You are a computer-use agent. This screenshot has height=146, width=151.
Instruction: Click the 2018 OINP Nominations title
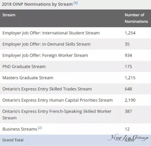(x=37, y=4)
